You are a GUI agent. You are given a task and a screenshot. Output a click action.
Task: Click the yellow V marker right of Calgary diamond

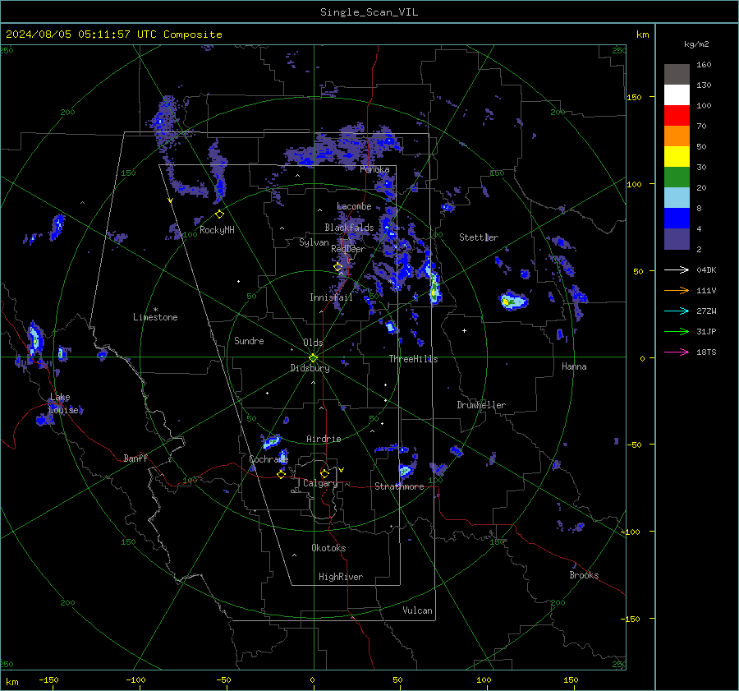[x=342, y=470]
